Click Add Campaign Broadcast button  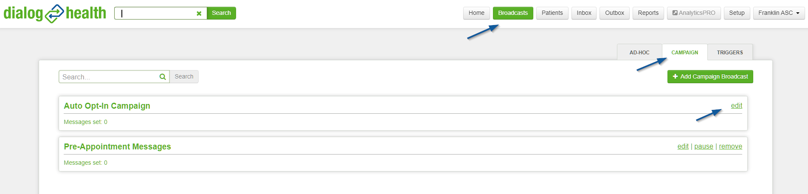pos(710,77)
